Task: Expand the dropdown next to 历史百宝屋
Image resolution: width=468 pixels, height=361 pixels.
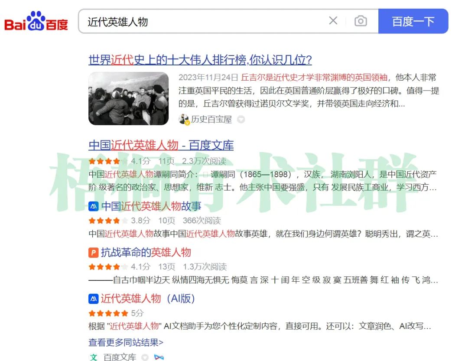Action: [x=241, y=119]
